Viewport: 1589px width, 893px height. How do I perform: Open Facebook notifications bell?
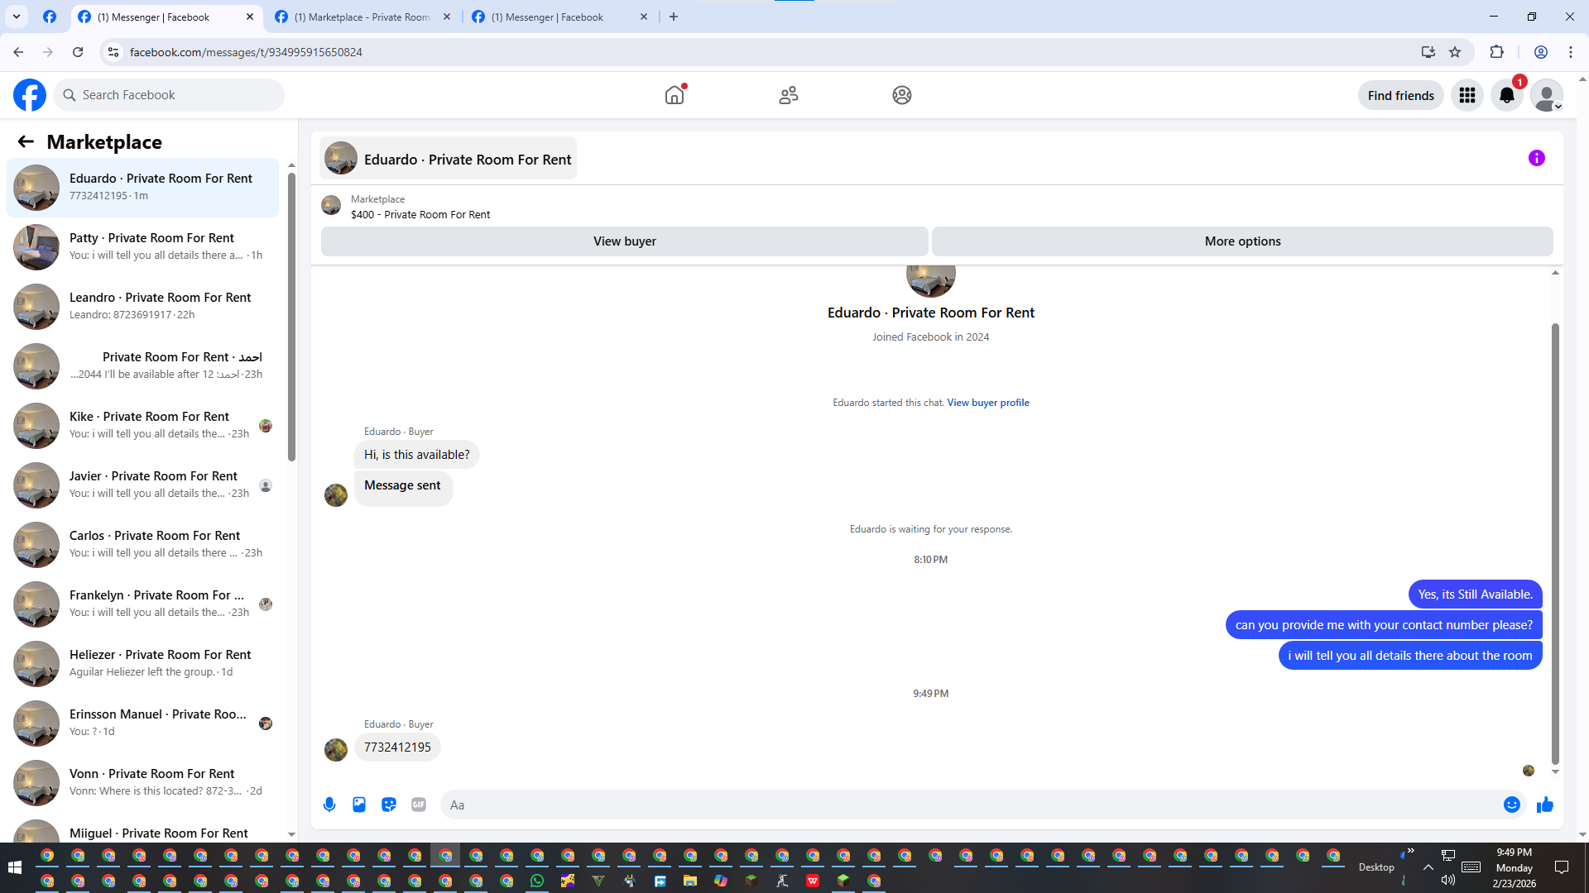tap(1506, 95)
